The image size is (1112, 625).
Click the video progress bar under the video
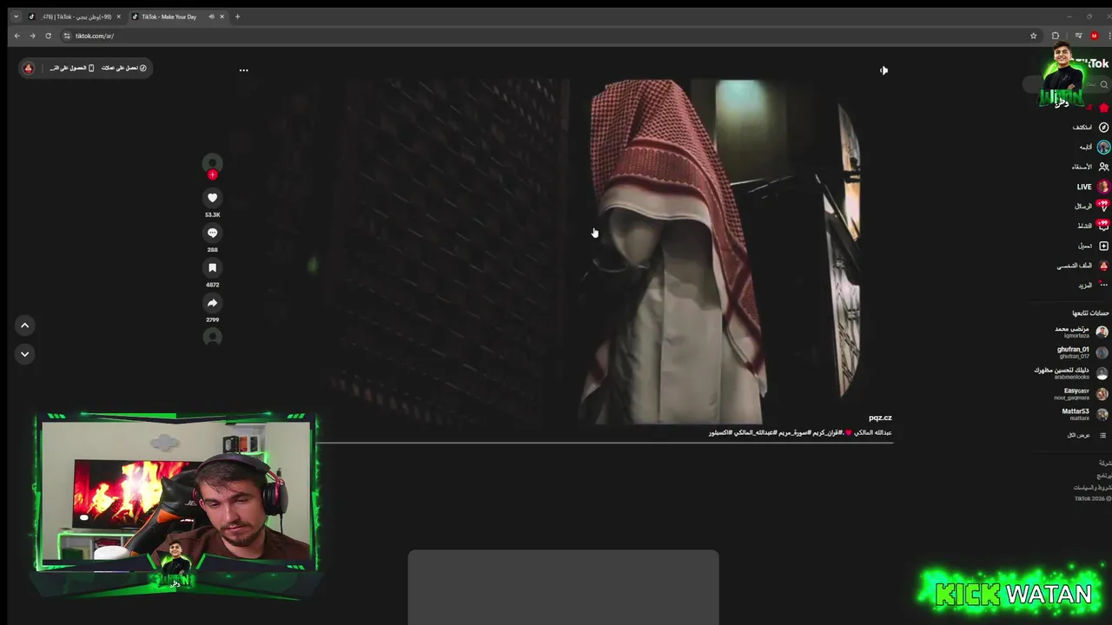point(605,443)
